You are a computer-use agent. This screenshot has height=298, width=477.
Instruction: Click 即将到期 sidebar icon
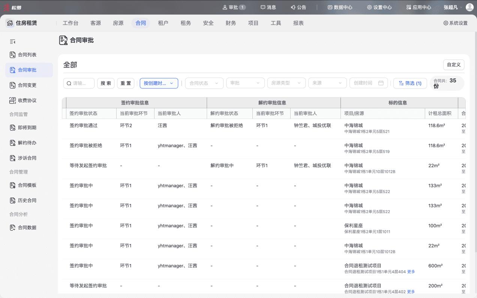(12, 127)
